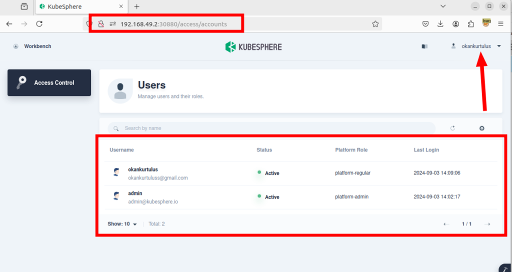Reload the page with the refresh icon
The image size is (512, 272).
coord(39,24)
